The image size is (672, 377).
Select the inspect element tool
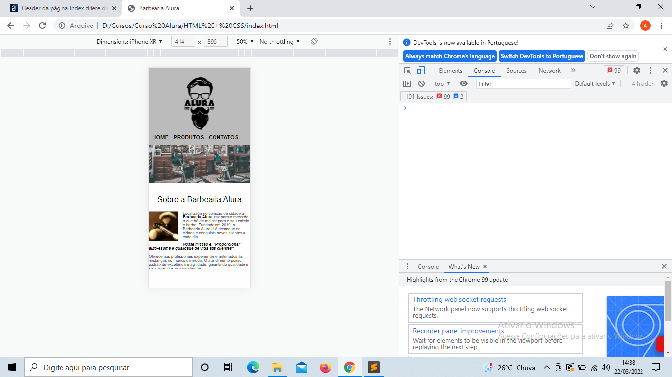pos(408,70)
